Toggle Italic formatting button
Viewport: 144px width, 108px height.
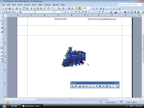tap(69, 12)
